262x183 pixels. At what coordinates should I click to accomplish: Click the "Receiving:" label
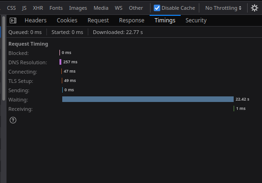click(20, 109)
